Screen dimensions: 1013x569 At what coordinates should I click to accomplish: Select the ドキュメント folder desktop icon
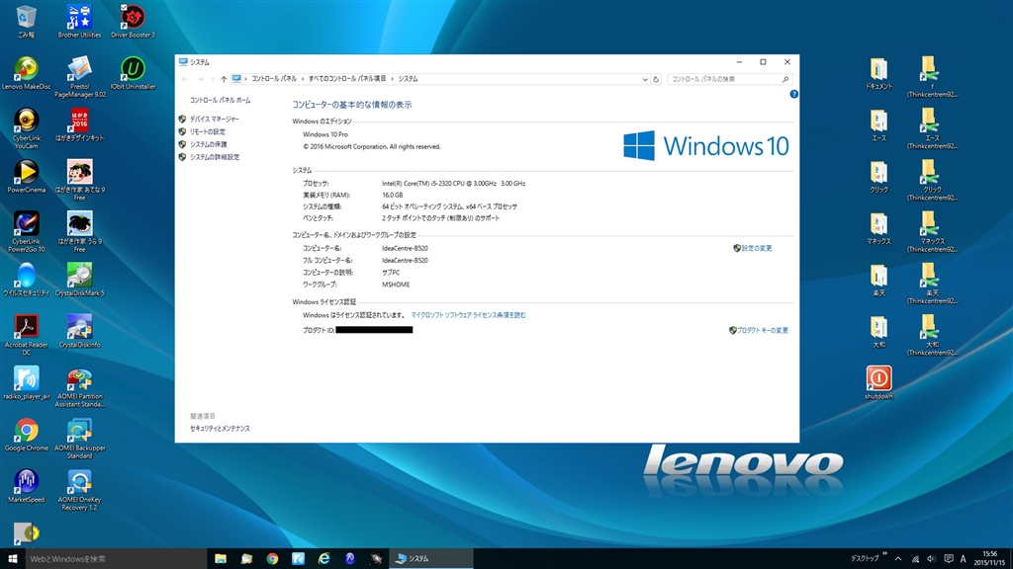point(878,73)
